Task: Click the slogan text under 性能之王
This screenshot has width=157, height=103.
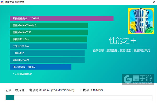Action: click(121, 51)
